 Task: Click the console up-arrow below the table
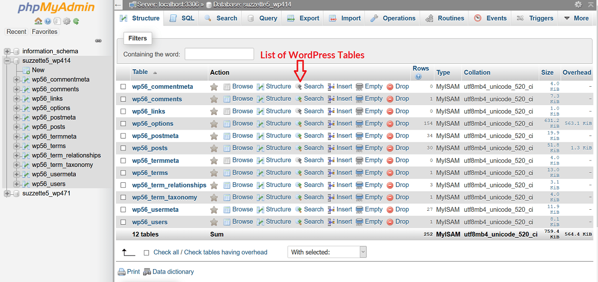[x=129, y=253]
